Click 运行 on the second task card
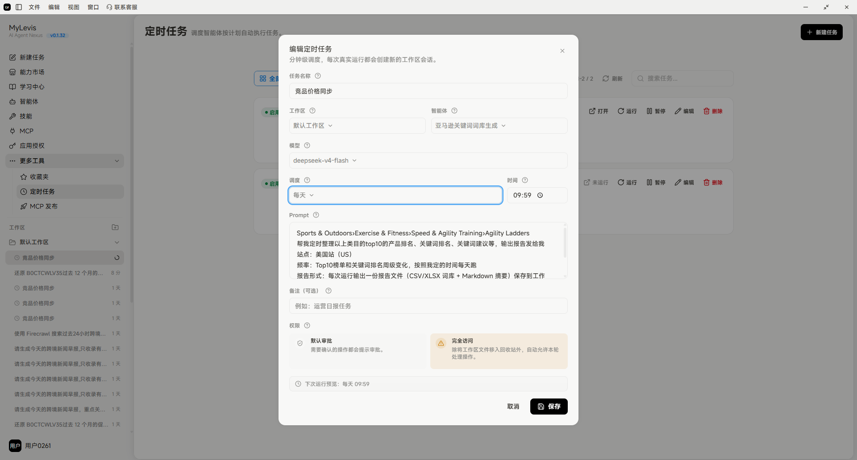 pyautogui.click(x=627, y=182)
